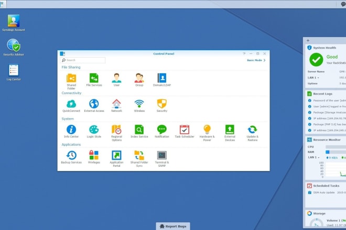The image size is (346, 230).
Task: Open Control Panel help question mark
Action: (244, 54)
